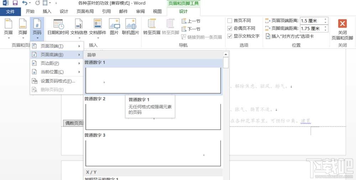Click the Redo icon in title bar

[x=37, y=3]
